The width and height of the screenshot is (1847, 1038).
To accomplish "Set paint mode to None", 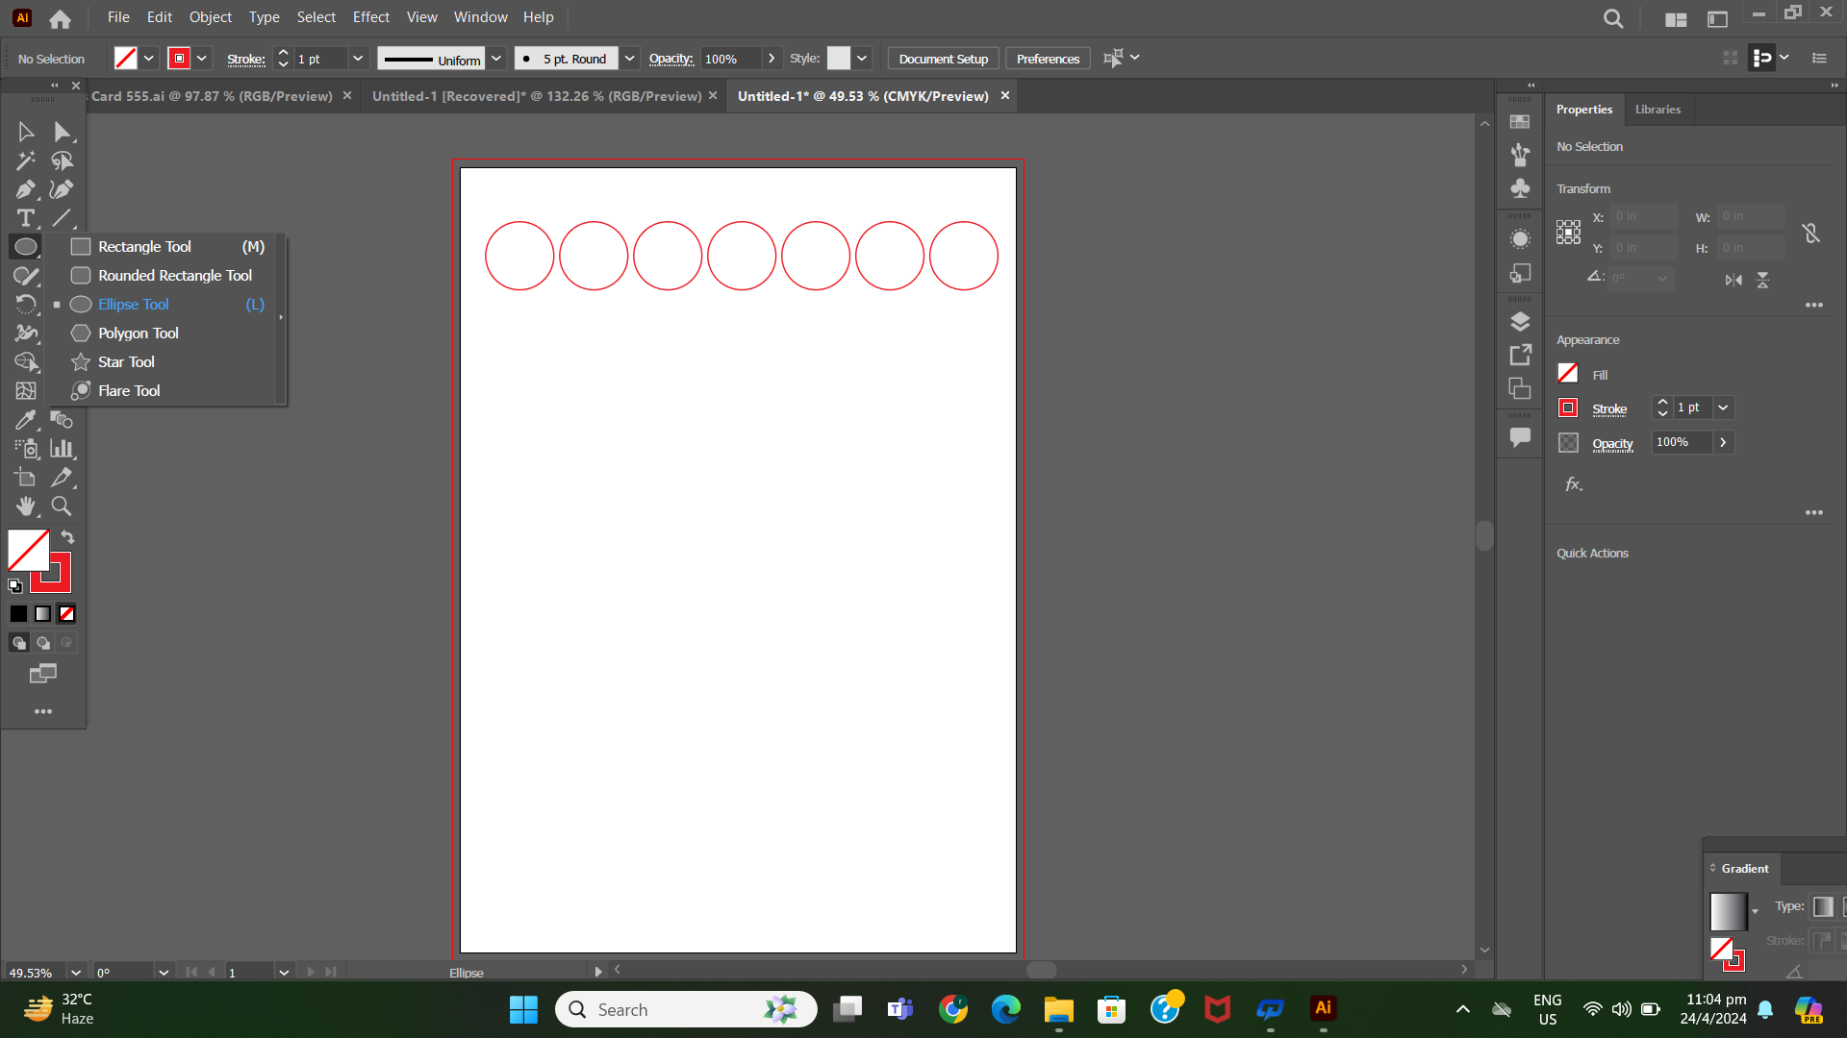I will 66,614.
